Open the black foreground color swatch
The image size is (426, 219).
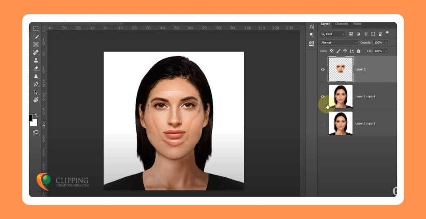pyautogui.click(x=30, y=117)
